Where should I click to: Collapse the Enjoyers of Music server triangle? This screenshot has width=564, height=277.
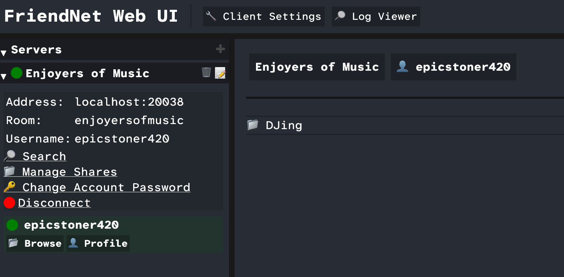click(4, 76)
